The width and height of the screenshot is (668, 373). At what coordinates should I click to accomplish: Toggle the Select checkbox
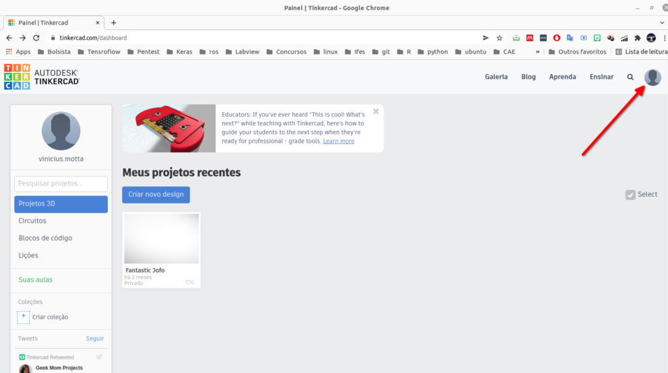[630, 194]
